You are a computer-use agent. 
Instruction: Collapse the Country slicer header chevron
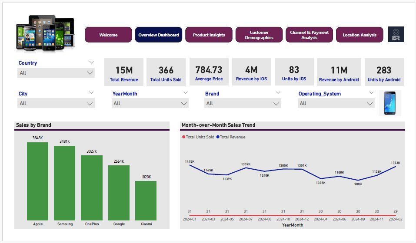tap(92, 62)
